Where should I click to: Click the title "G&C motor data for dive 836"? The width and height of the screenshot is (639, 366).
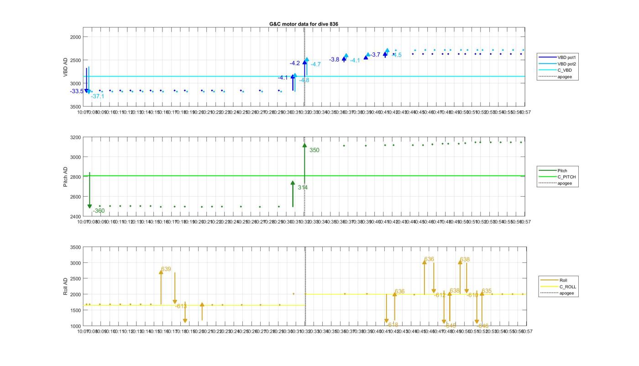click(x=304, y=24)
